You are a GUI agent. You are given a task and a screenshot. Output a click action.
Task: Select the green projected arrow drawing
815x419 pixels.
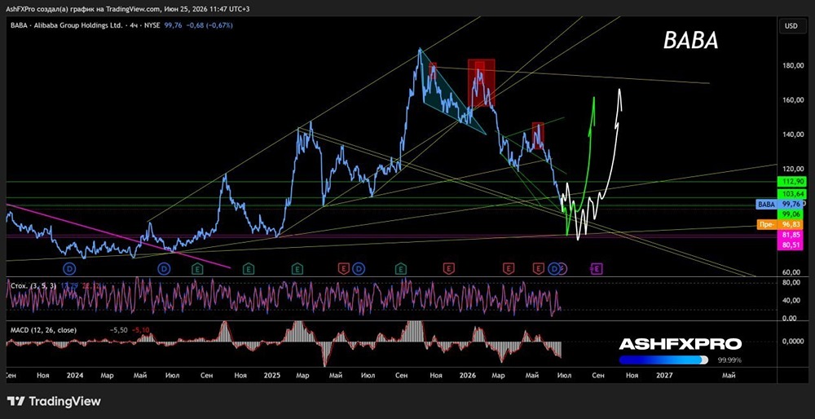(579, 166)
